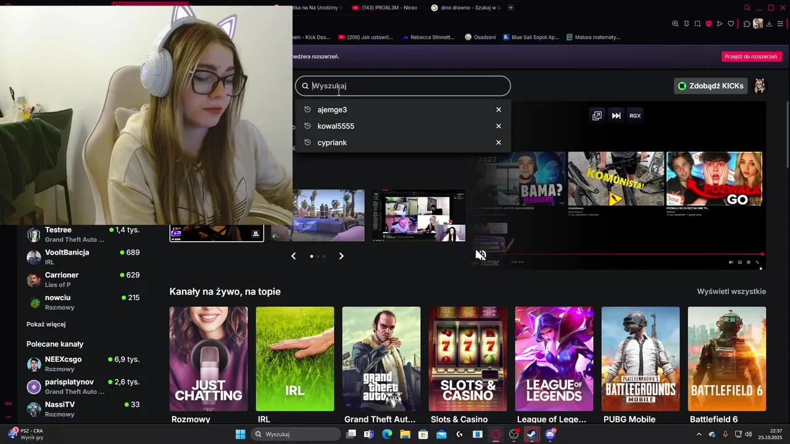Open browser extensions puzzle icon

coord(747,23)
